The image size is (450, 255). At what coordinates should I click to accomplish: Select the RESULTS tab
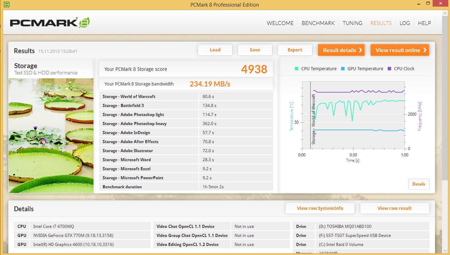point(381,23)
